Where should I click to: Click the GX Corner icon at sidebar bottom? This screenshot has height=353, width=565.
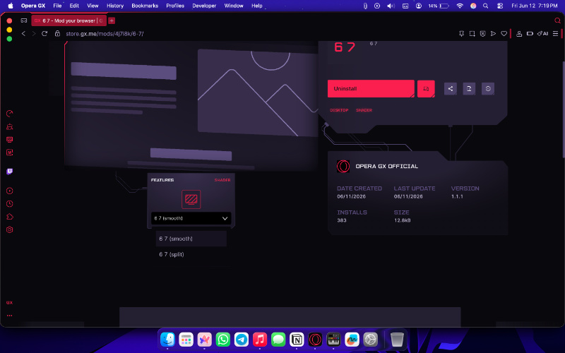(x=9, y=303)
